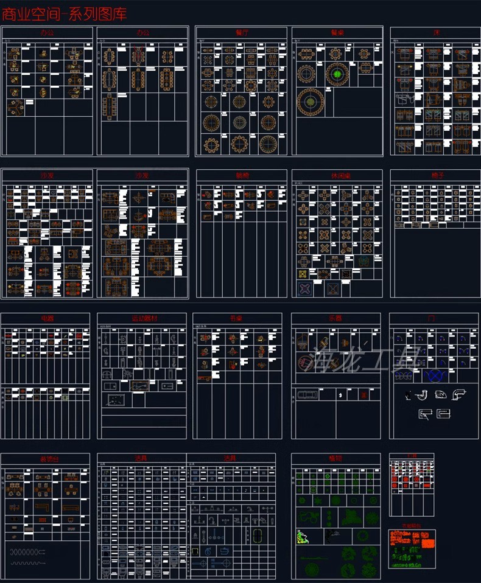Screen dimensions: 481x583
Task: Click the 椅子 panel title
Action: coord(436,175)
